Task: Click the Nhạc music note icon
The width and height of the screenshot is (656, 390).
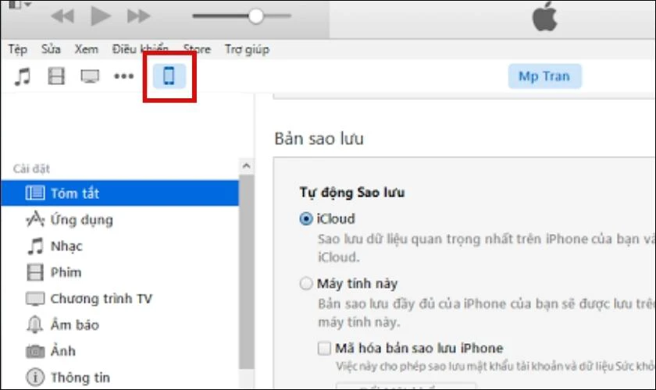Action: tap(35, 246)
